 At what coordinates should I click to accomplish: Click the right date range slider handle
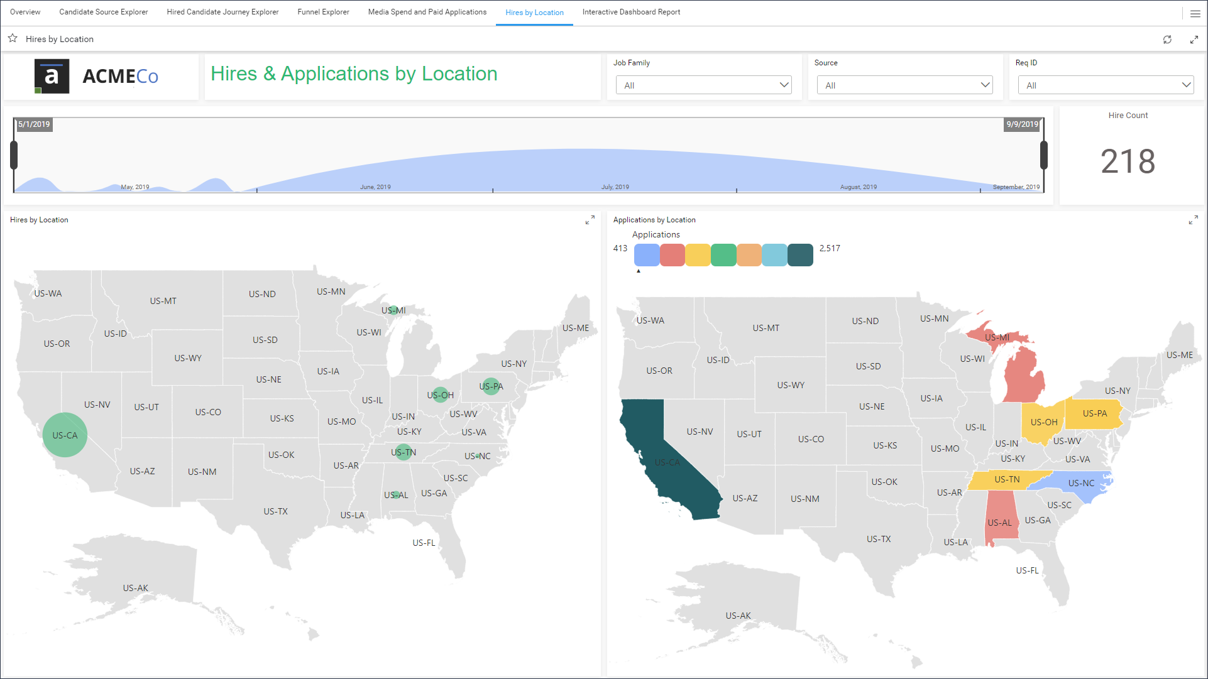1043,155
